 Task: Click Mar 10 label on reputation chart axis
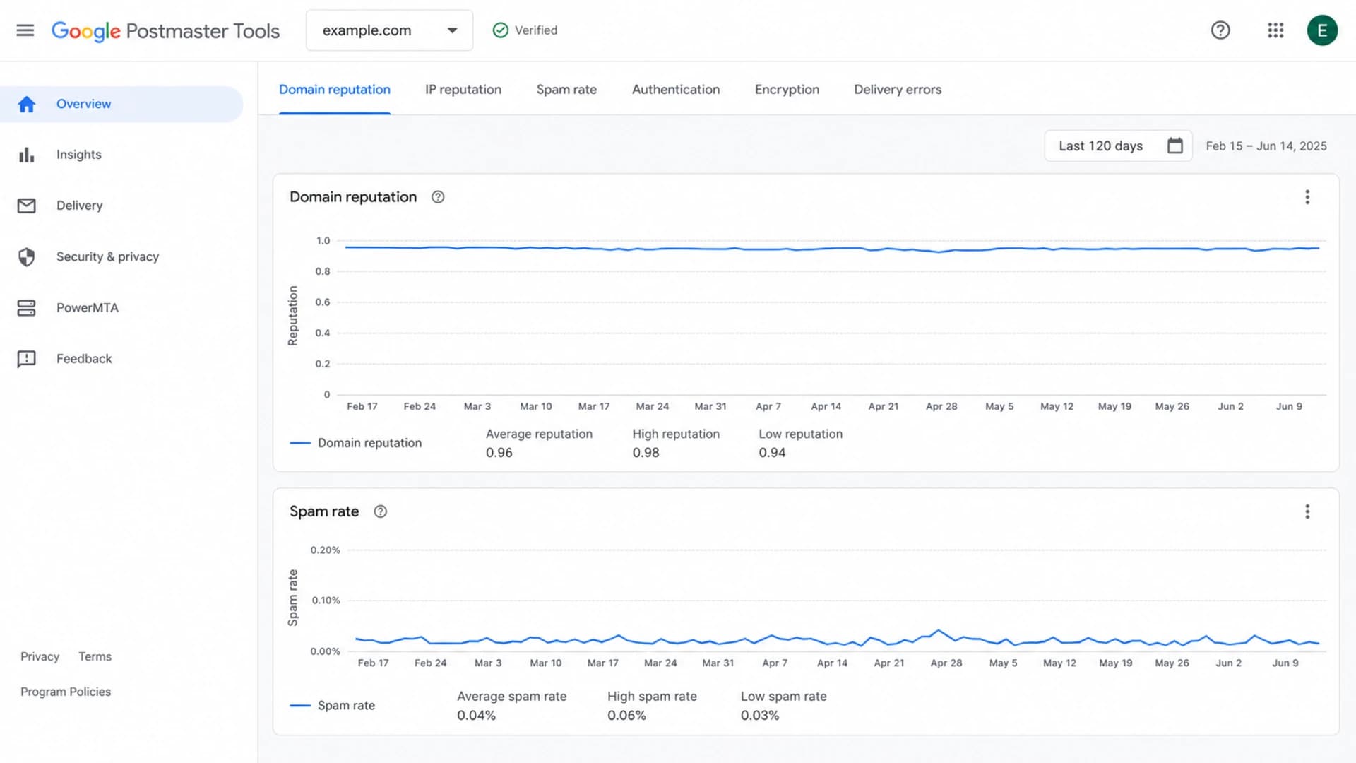536,407
